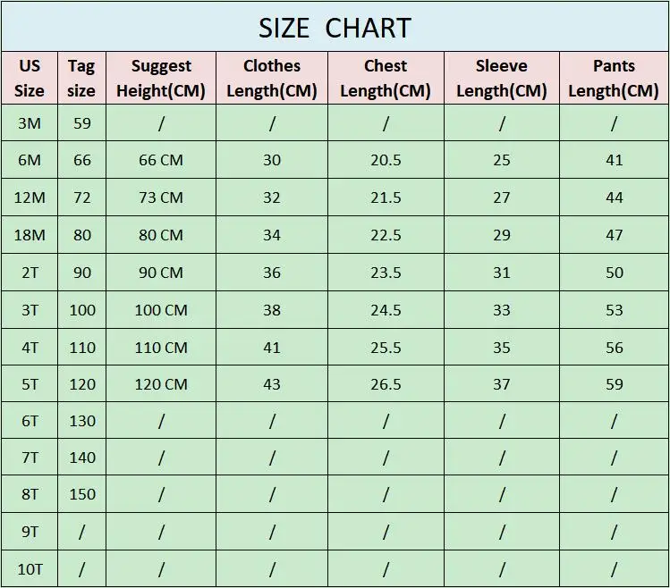Screen dimensions: 670x588
Task: Click sleeve length value 31
Action: 502,273
